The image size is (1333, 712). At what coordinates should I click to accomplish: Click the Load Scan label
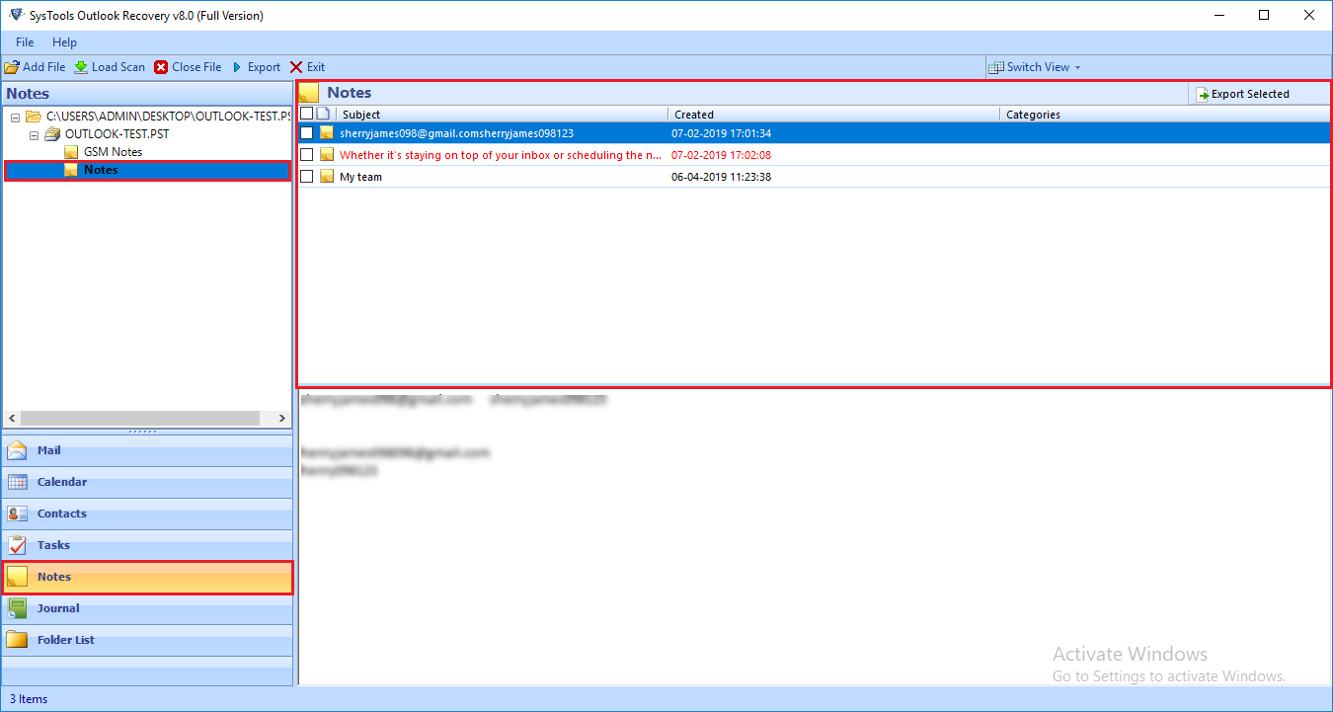pos(118,67)
